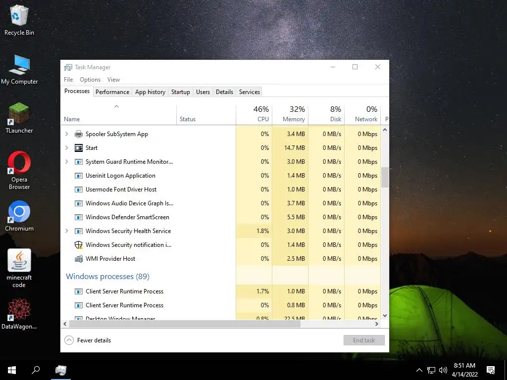
Task: Click the Spooler SubSystem App printer icon
Action: pos(79,134)
